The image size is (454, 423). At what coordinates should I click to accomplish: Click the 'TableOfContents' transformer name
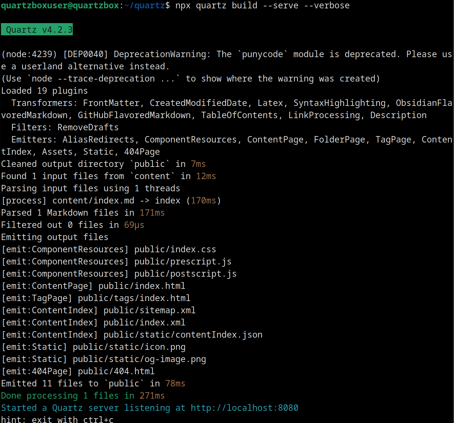(239, 115)
